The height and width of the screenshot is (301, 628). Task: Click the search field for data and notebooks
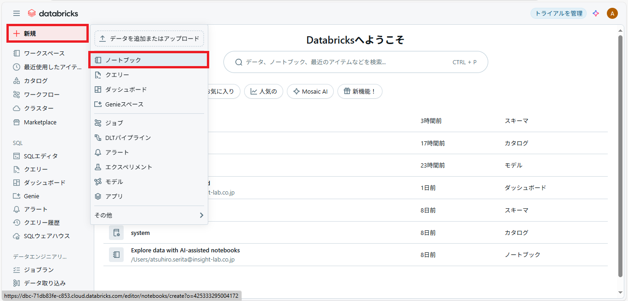(x=355, y=62)
